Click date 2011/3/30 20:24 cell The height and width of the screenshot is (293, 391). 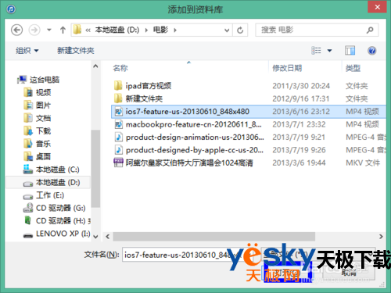pyautogui.click(x=301, y=86)
